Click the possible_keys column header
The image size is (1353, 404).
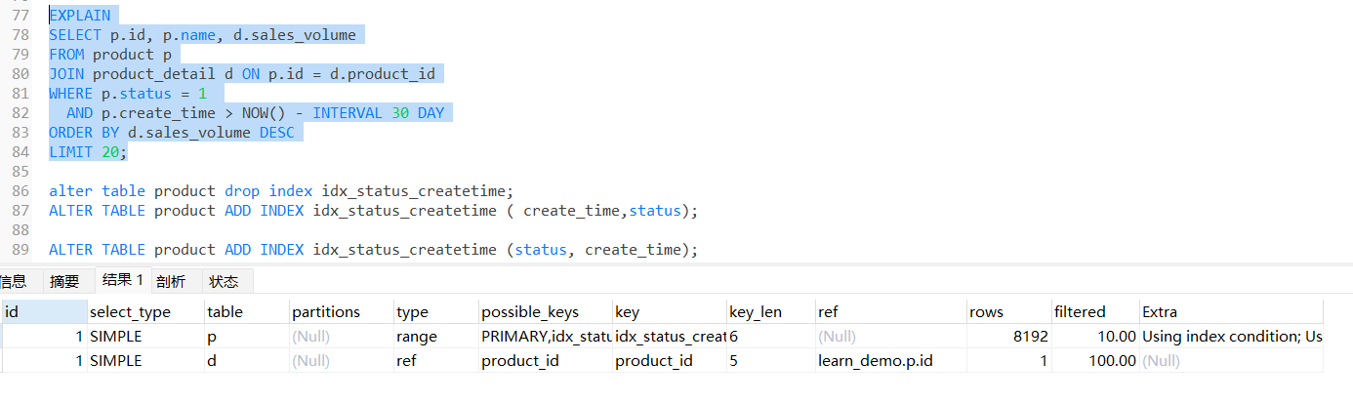coord(545,312)
